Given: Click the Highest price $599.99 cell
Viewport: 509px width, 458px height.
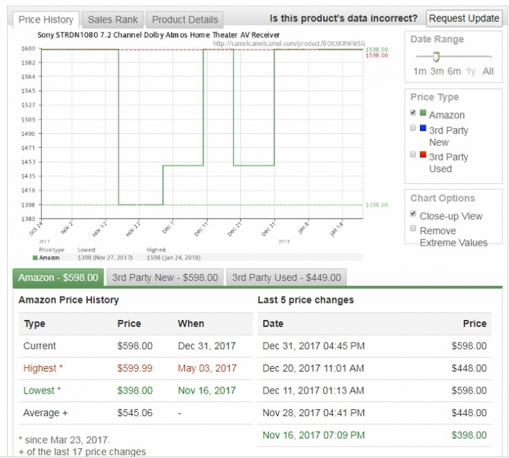Looking at the screenshot, I should [135, 368].
